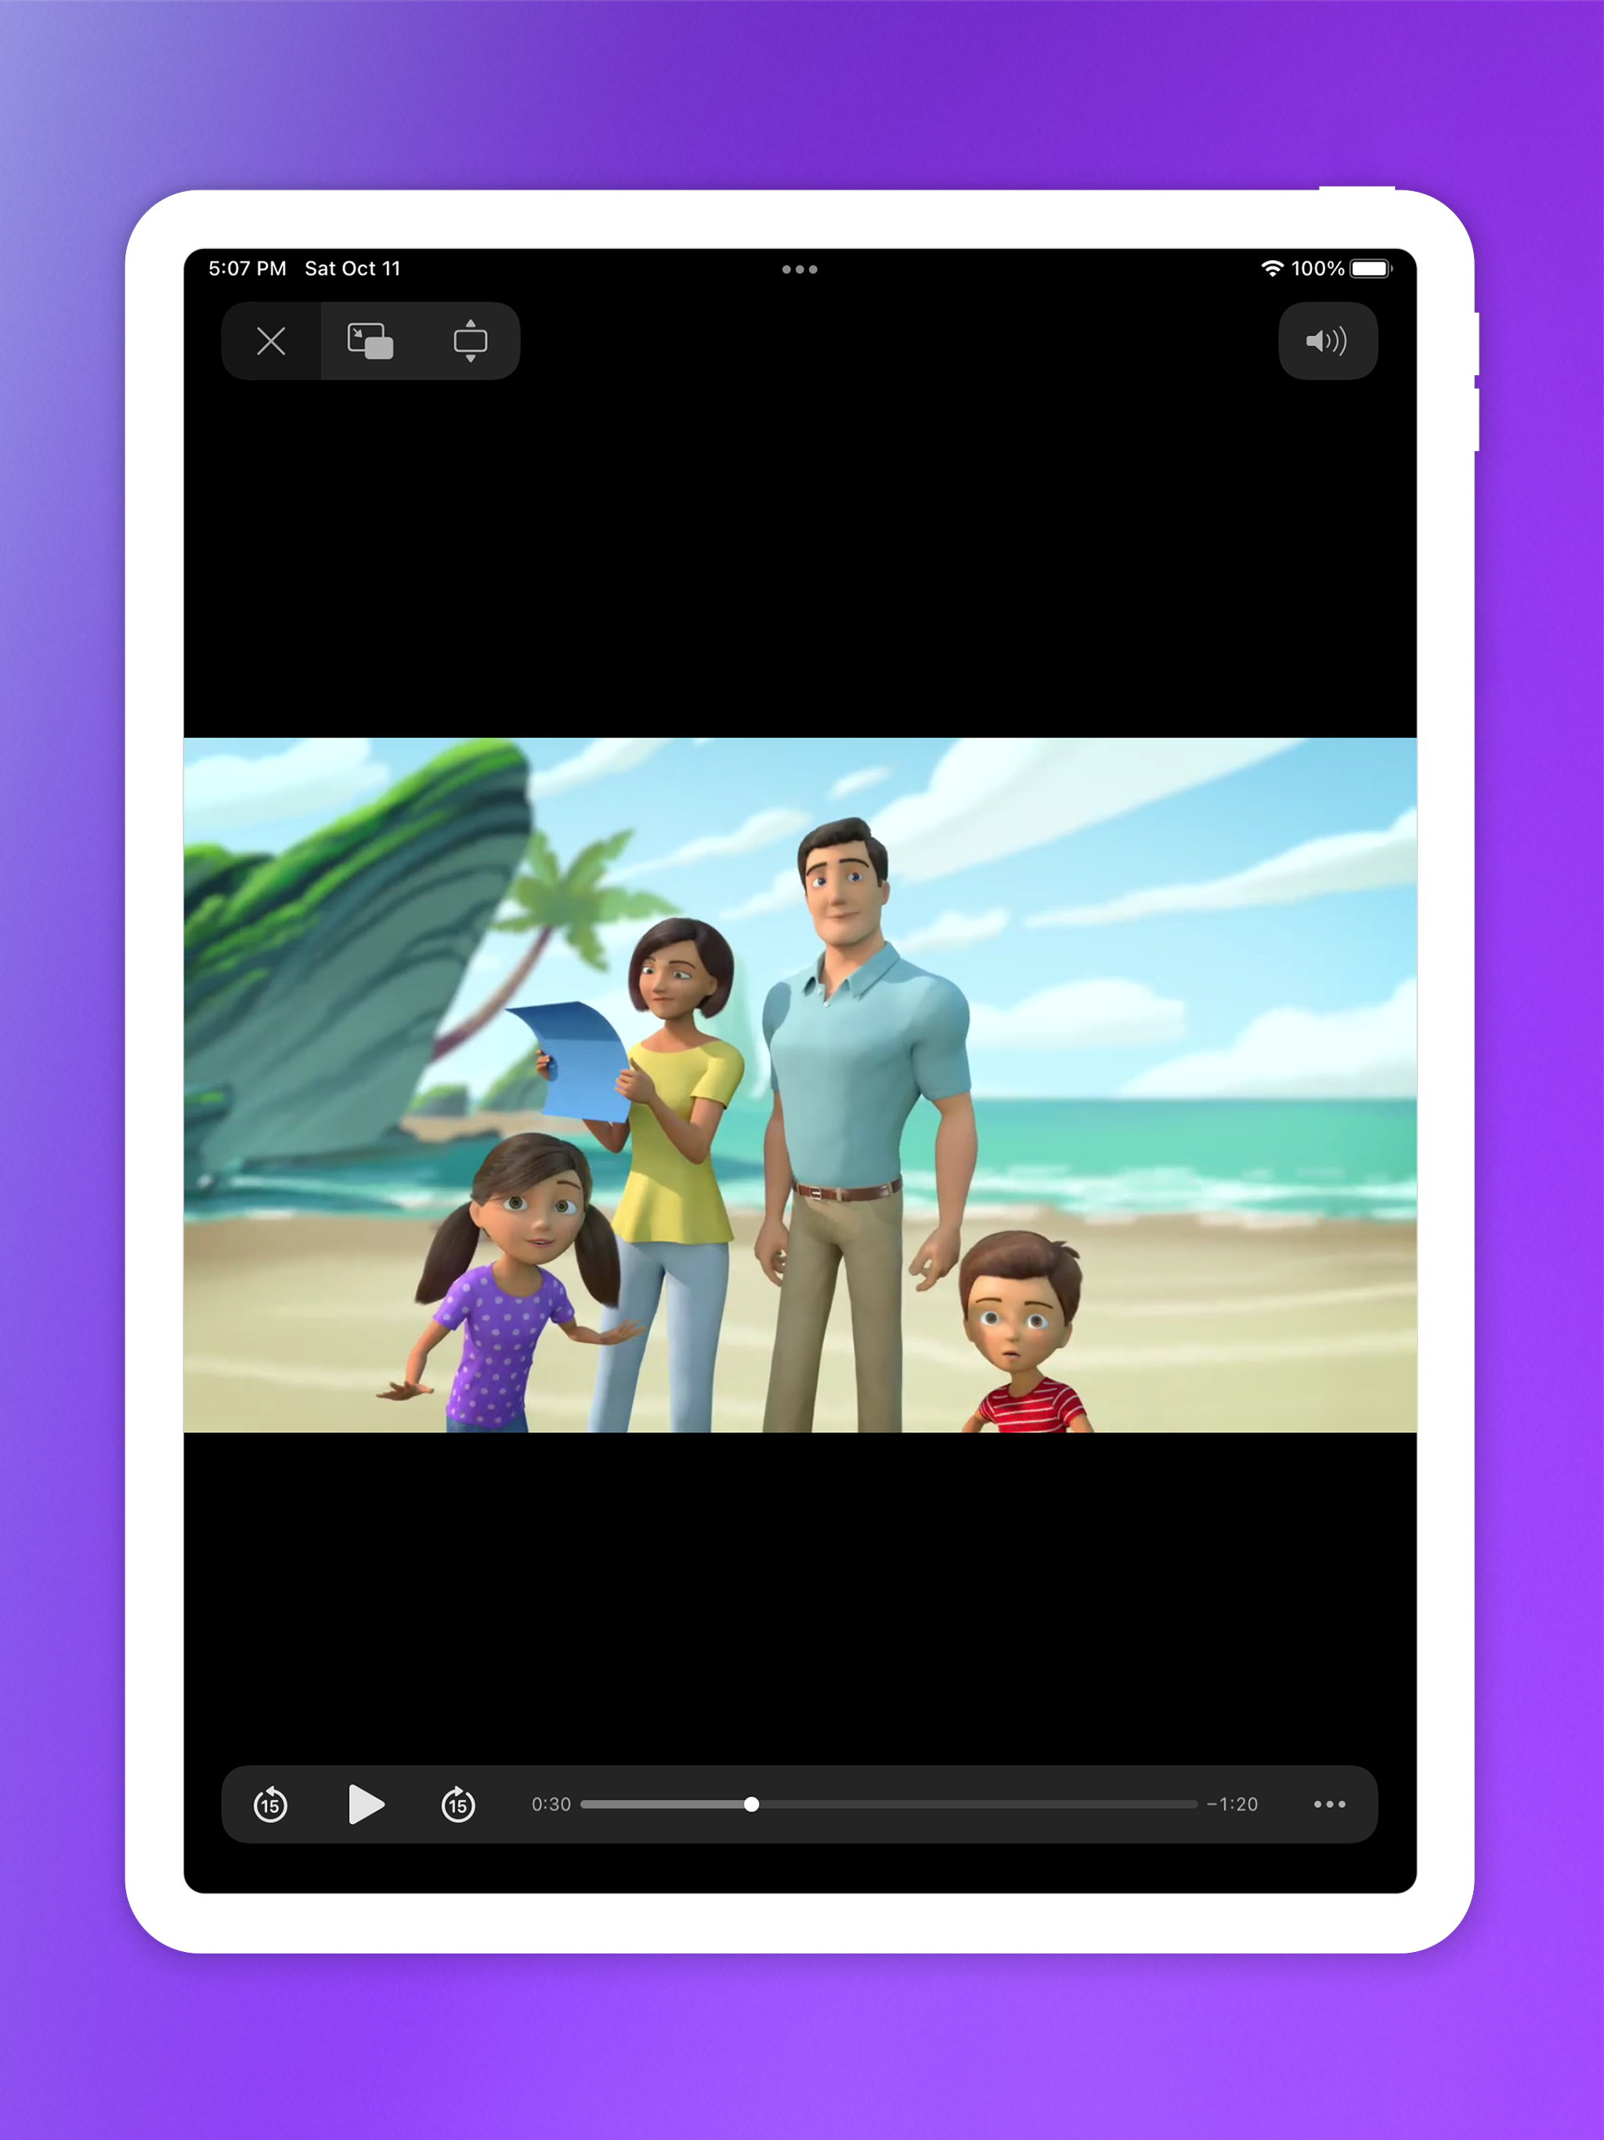Viewport: 1604px width, 2140px height.
Task: Tap the beach video frame
Action: tap(799, 1083)
